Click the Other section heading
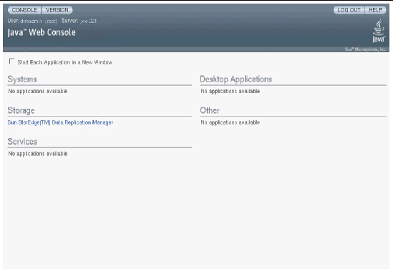 210,110
